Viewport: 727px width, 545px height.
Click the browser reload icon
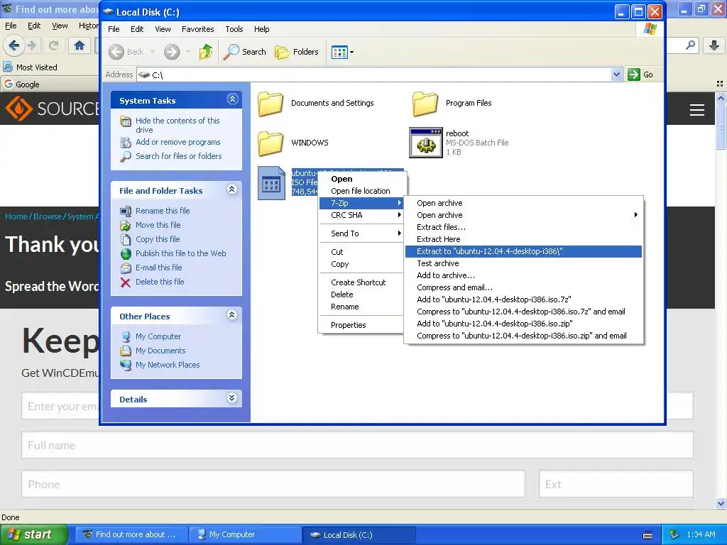tap(53, 45)
